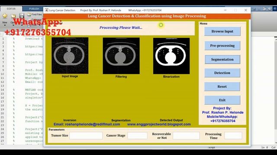
Task: Switch to the EDITOR tab in MATLAB
Action: coord(11,9)
